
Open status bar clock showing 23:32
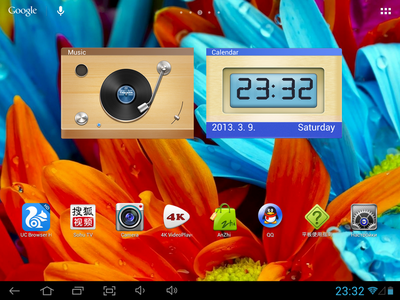(x=349, y=291)
